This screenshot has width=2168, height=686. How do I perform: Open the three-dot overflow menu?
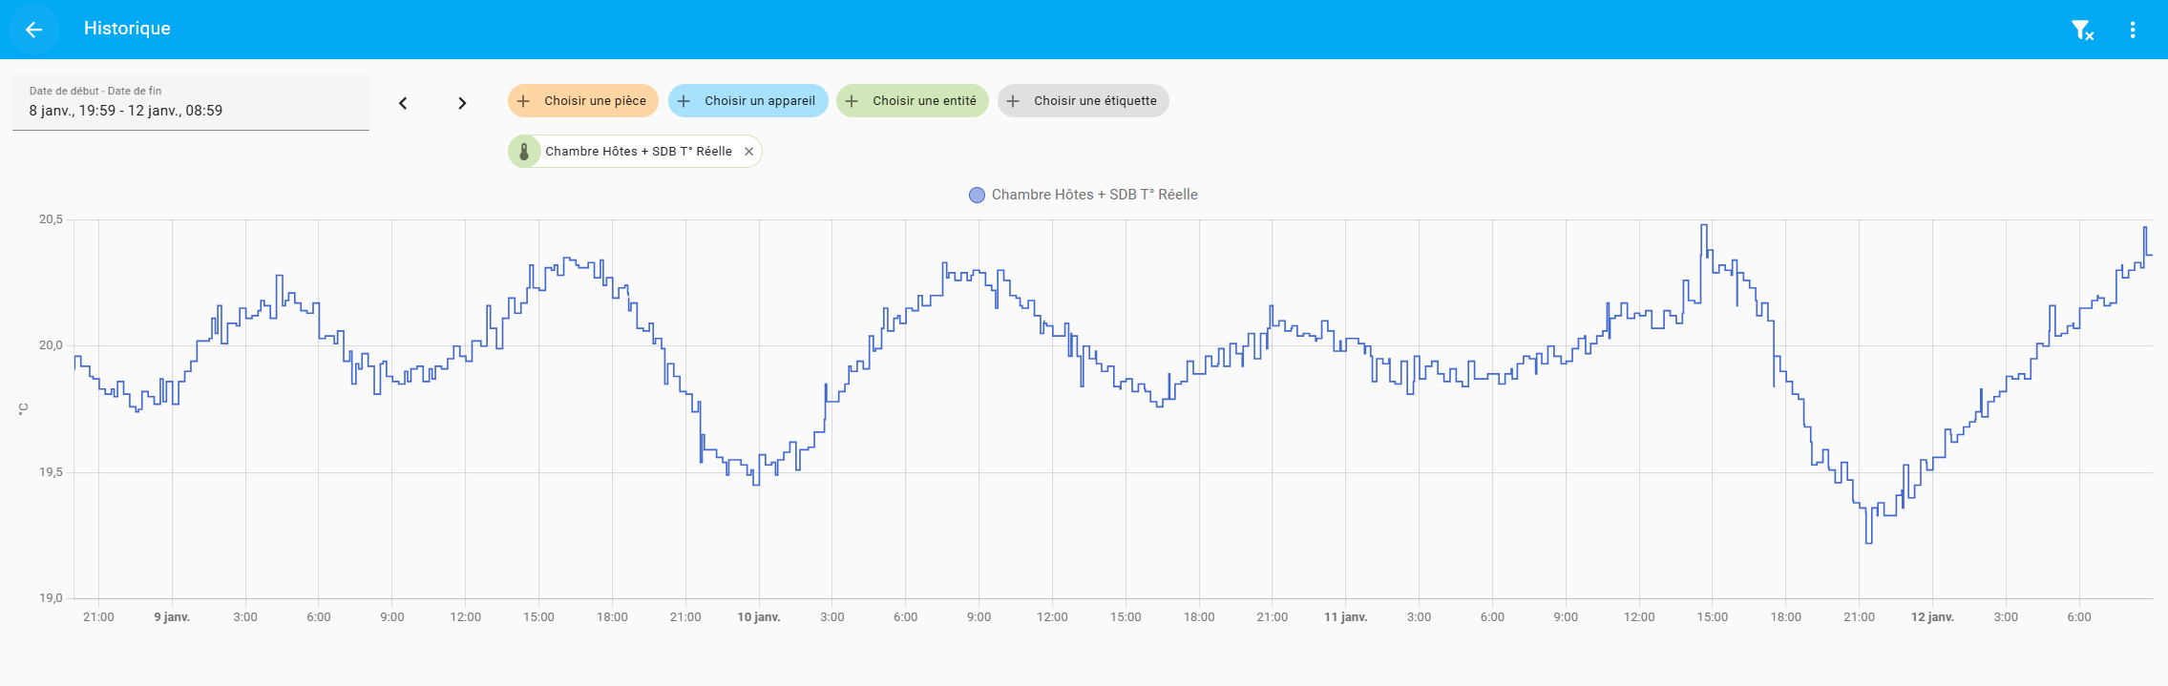[x=2133, y=30]
